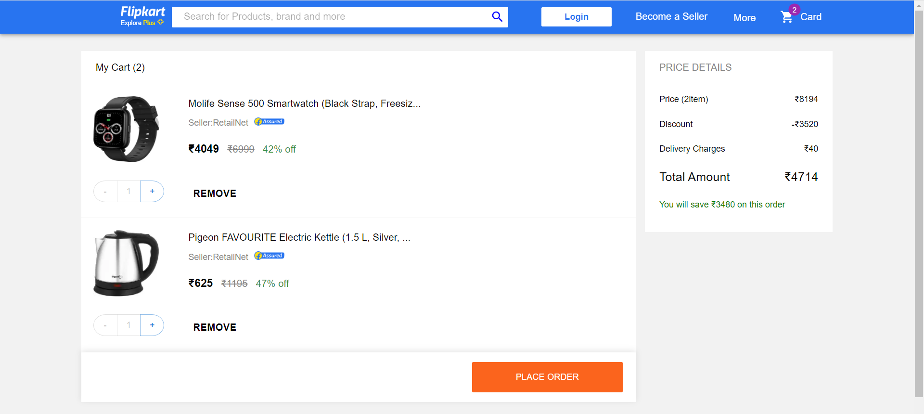Click the search magnifier icon
This screenshot has height=414, width=924.
[497, 17]
